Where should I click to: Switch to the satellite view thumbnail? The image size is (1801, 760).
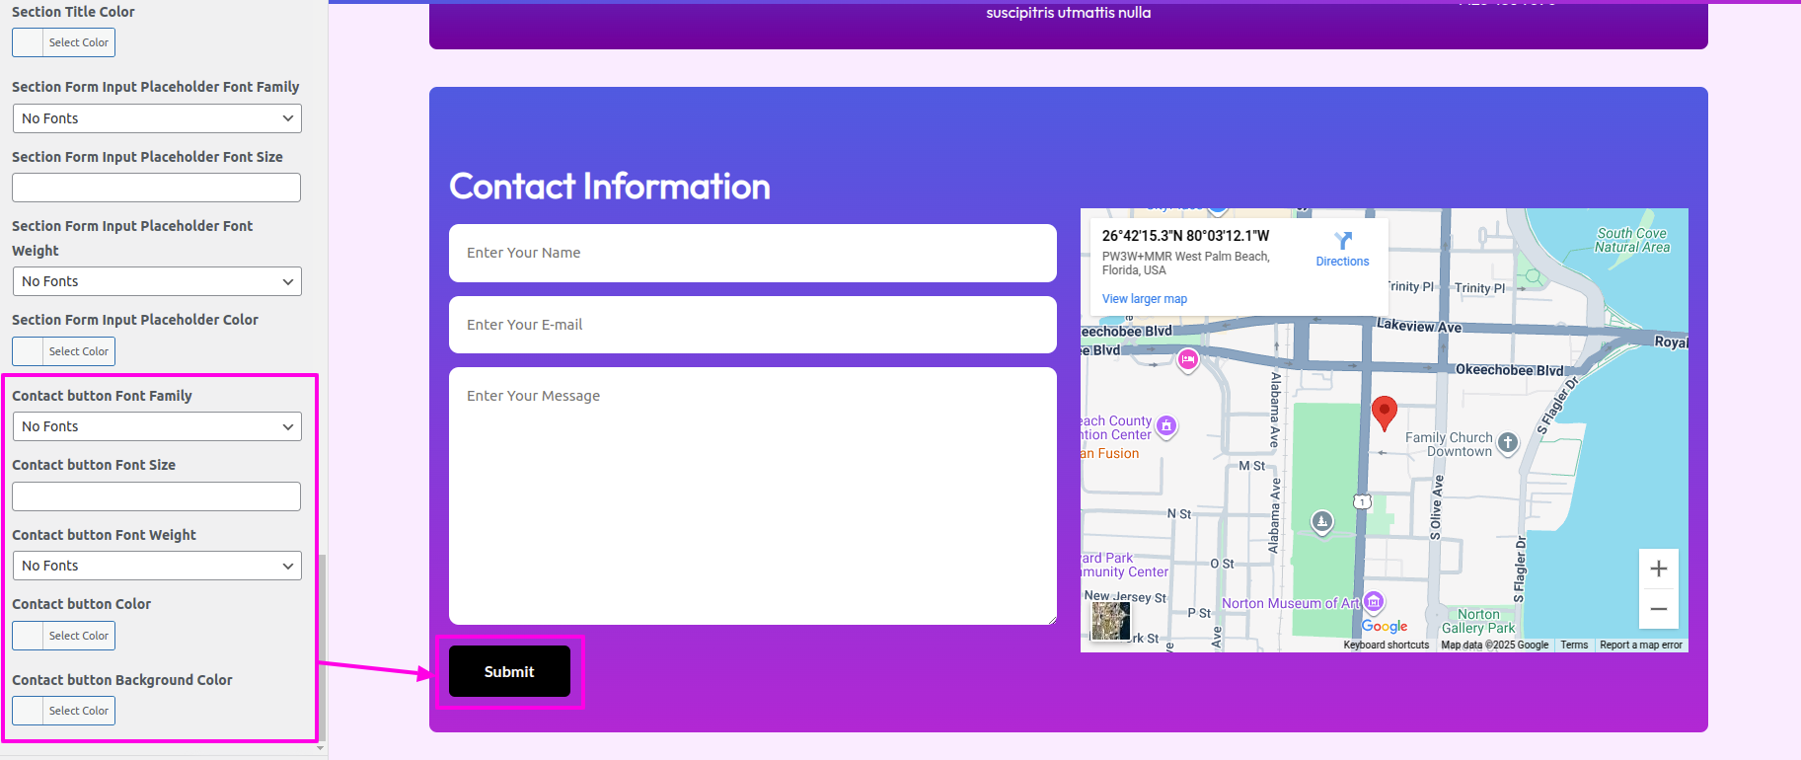(x=1110, y=621)
